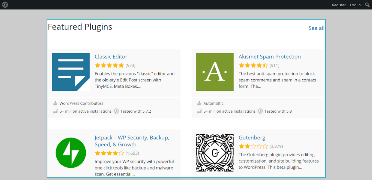The height and width of the screenshot is (180, 377).
Task: Click the WordPress Contributors author text
Action: (x=81, y=103)
